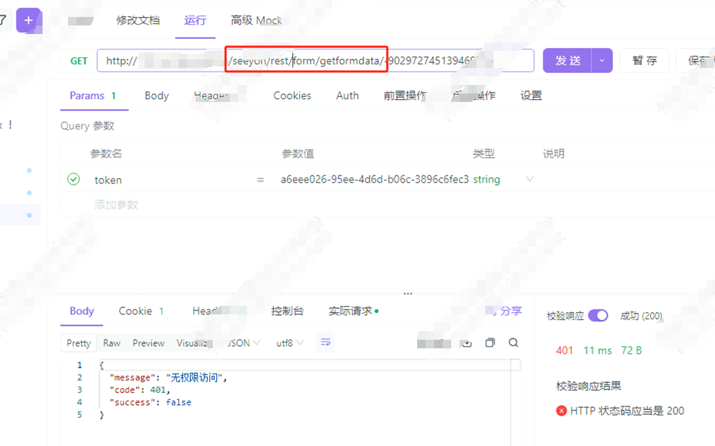Click the "code": 401 response line
The width and height of the screenshot is (715, 446).
tap(140, 389)
